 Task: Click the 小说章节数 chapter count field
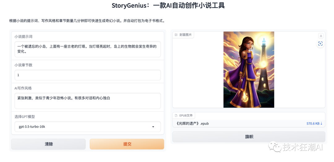pyautogui.click(x=88, y=75)
